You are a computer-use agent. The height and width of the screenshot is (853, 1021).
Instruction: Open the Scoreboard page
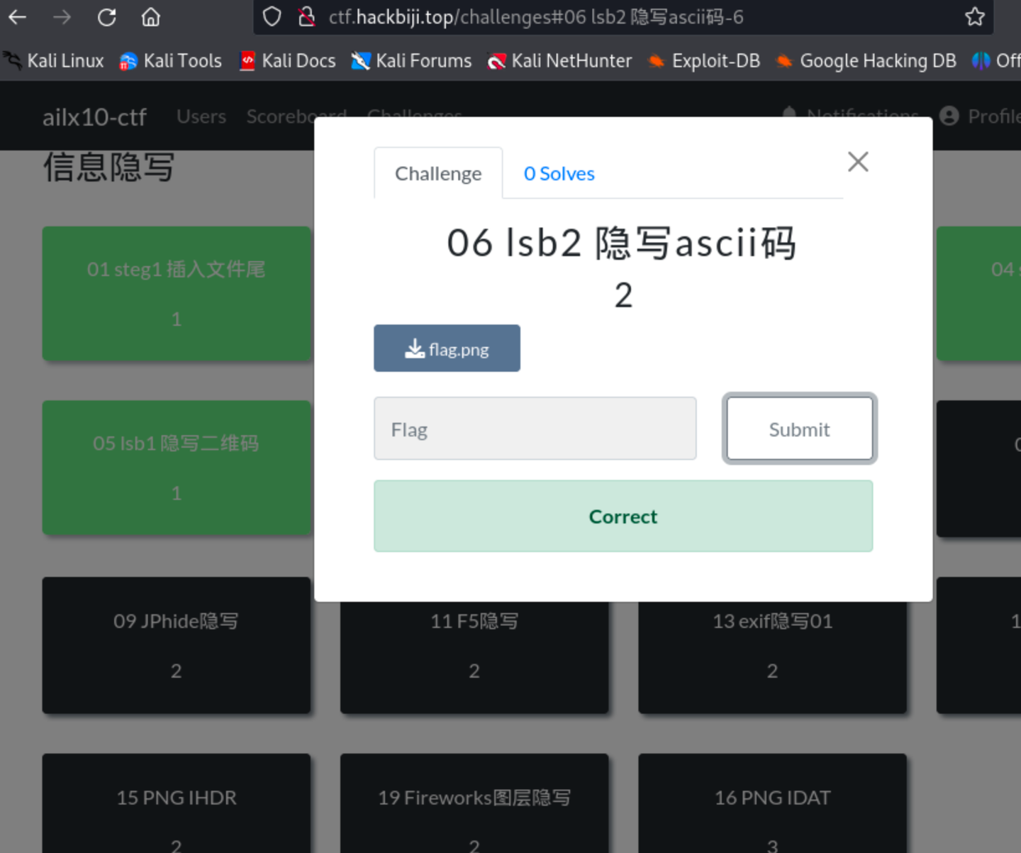pos(296,116)
